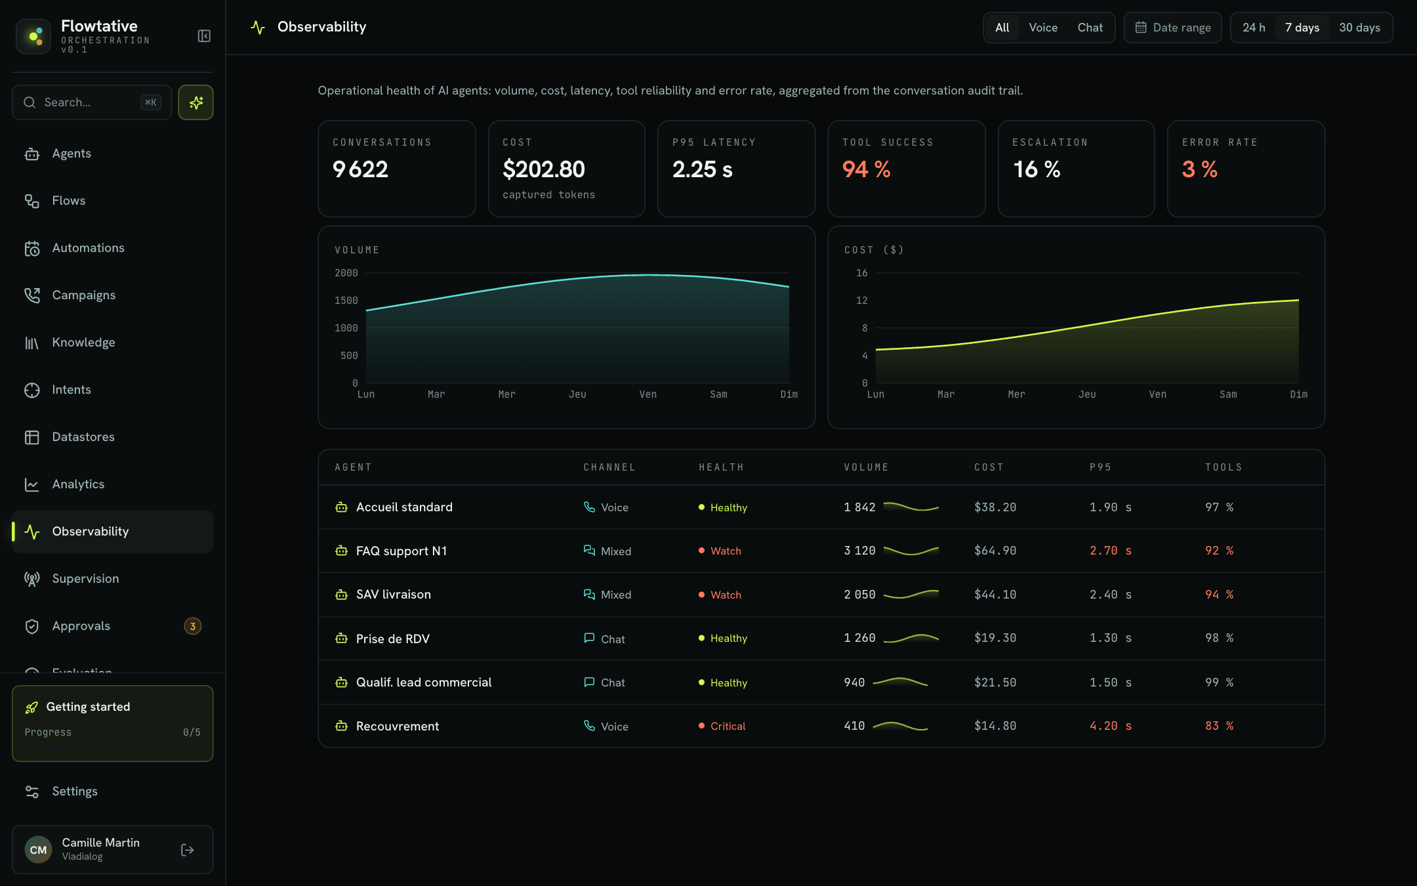Screen dimensions: 1417x886
Task: Collapse the sidebar panel icon
Action: point(204,36)
